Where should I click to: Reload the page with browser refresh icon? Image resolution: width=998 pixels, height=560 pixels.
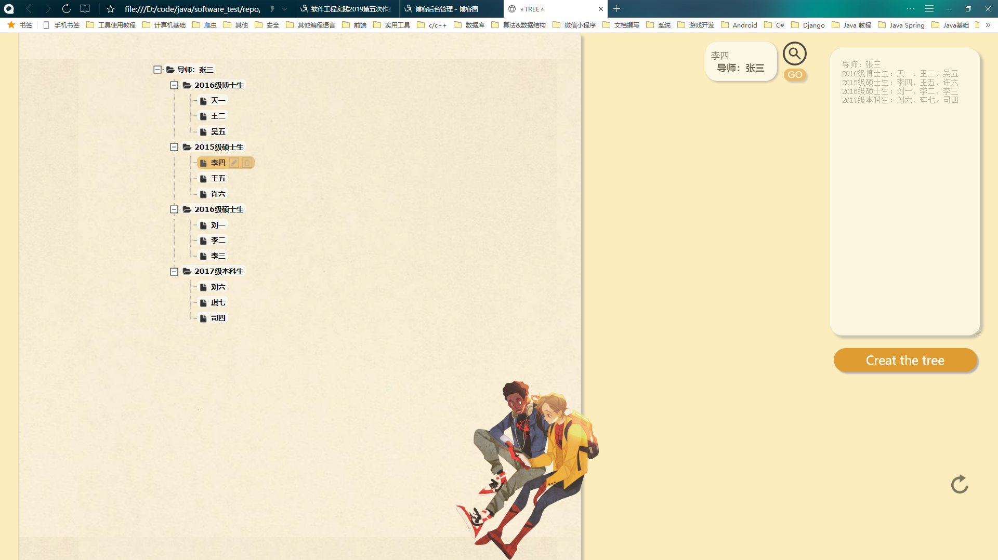pyautogui.click(x=66, y=9)
